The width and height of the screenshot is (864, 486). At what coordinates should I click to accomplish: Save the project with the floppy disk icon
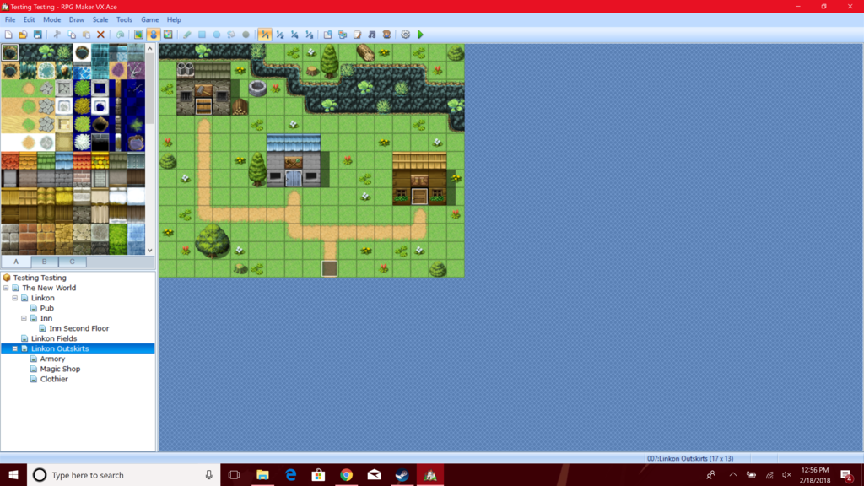37,35
